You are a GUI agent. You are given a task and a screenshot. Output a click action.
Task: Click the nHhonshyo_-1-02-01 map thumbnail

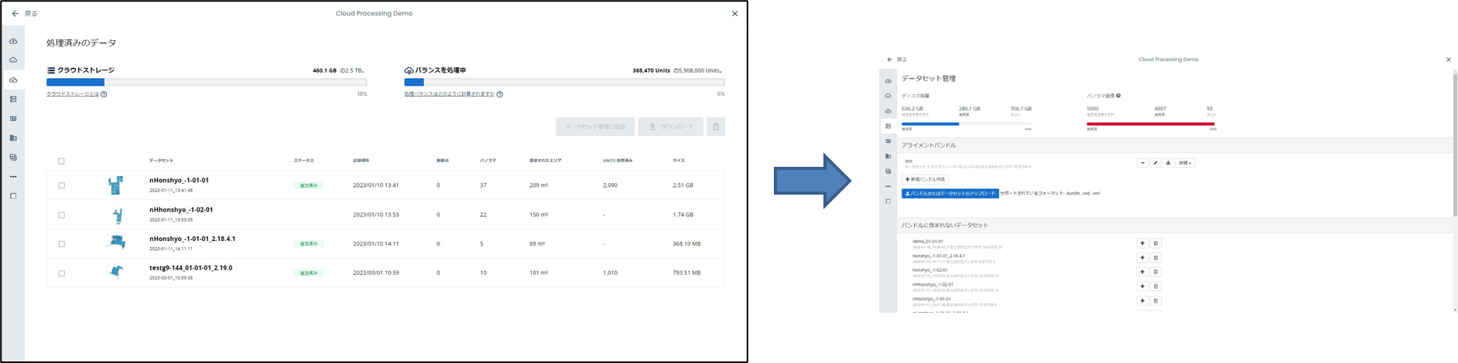click(116, 215)
